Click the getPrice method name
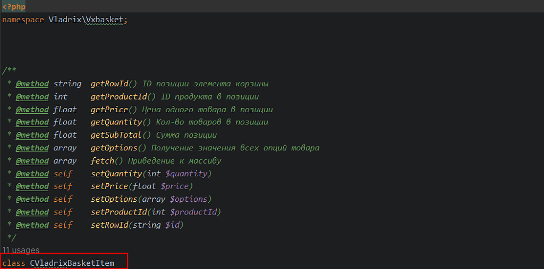 tap(109, 110)
